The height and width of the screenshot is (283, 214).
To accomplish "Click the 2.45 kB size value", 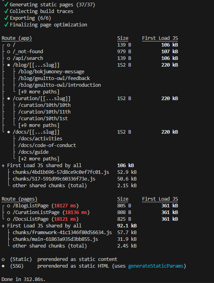I will (x=127, y=246).
